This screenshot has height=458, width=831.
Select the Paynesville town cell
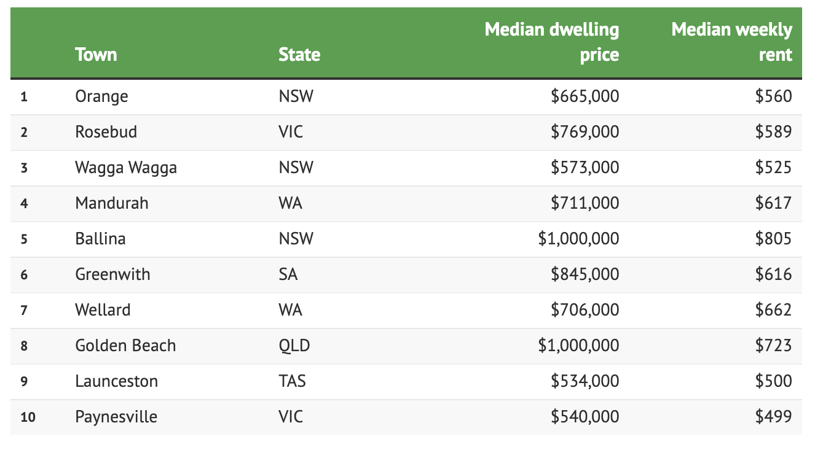point(116,417)
